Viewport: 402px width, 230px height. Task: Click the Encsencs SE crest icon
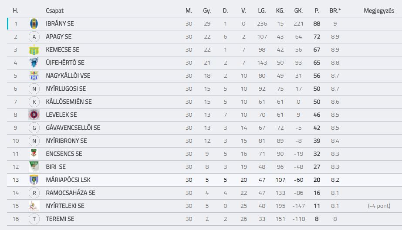tap(34, 154)
